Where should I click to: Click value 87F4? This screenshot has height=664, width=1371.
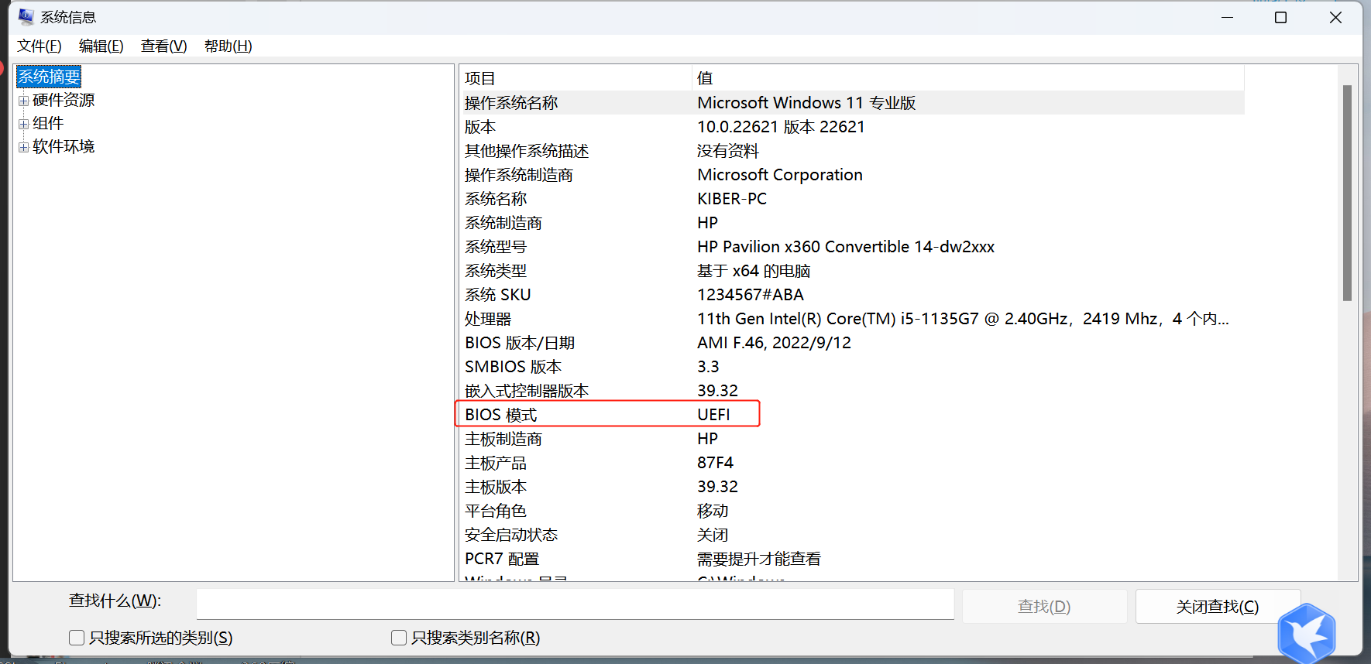[x=715, y=463]
